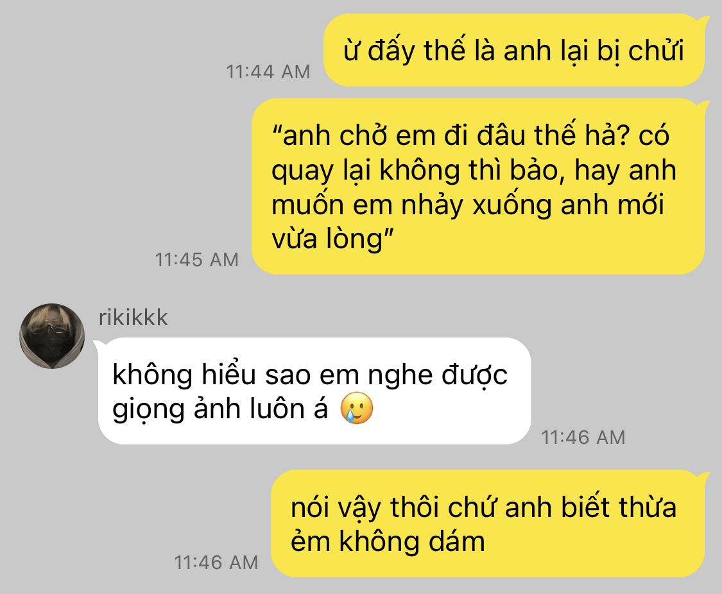Viewport: 722px width, 594px height.
Task: Tap the crying smile emoji in the message
Action: 356,408
